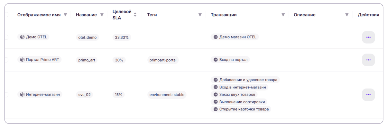Open transaction Добавление и удаление товара
Image resolution: width=387 pixels, height=127 pixels.
pos(245,80)
